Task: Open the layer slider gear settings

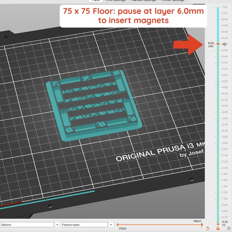Action: [229, 228]
